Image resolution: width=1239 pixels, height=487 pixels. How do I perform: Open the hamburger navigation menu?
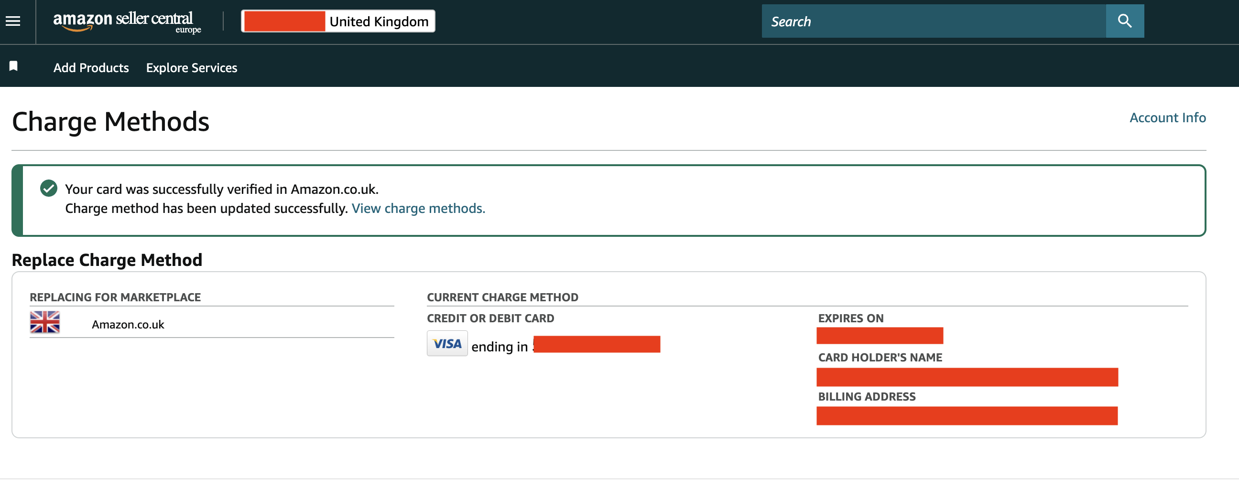click(x=13, y=21)
